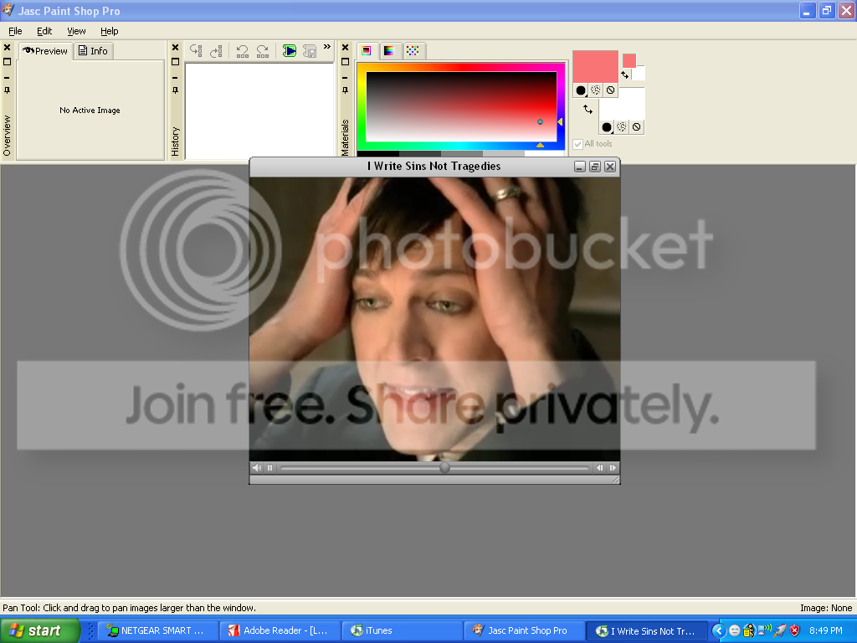This screenshot has width=857, height=643.
Task: Close the History palette
Action: pyautogui.click(x=176, y=48)
